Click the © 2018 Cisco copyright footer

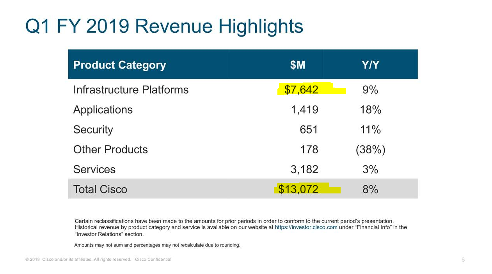(98, 259)
